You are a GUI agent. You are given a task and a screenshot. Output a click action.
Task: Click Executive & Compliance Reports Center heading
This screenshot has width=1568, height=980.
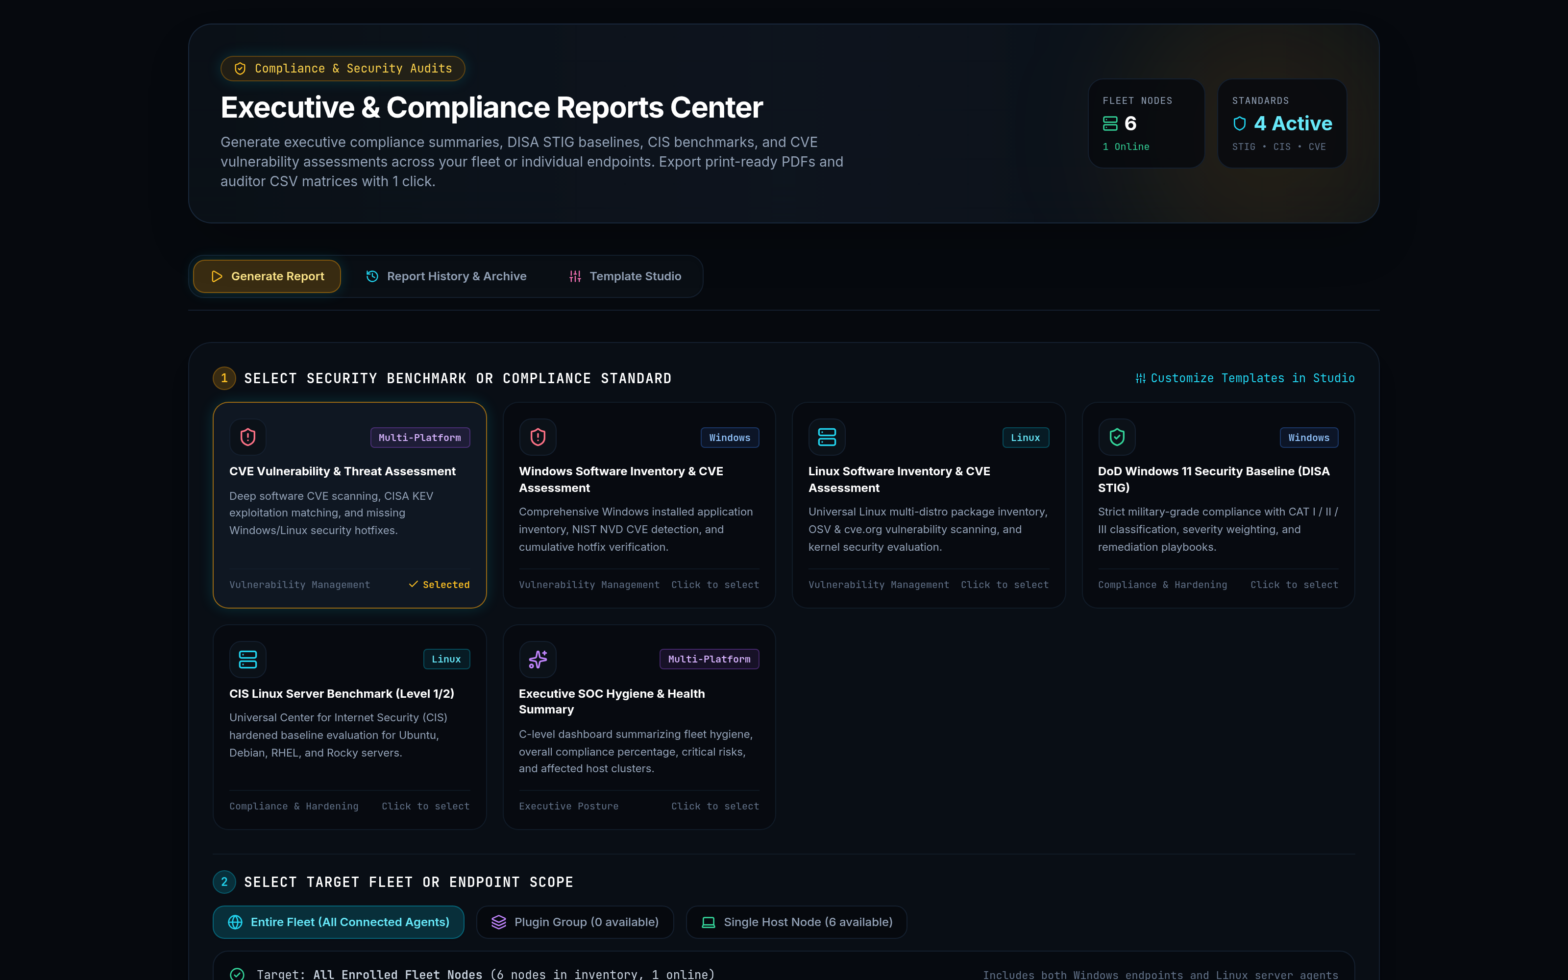click(x=491, y=108)
